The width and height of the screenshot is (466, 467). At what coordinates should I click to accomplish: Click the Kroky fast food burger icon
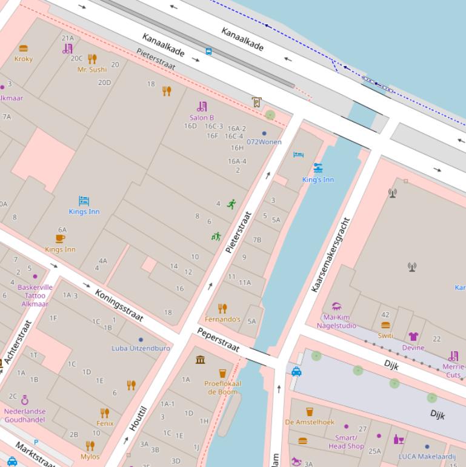[x=24, y=49]
